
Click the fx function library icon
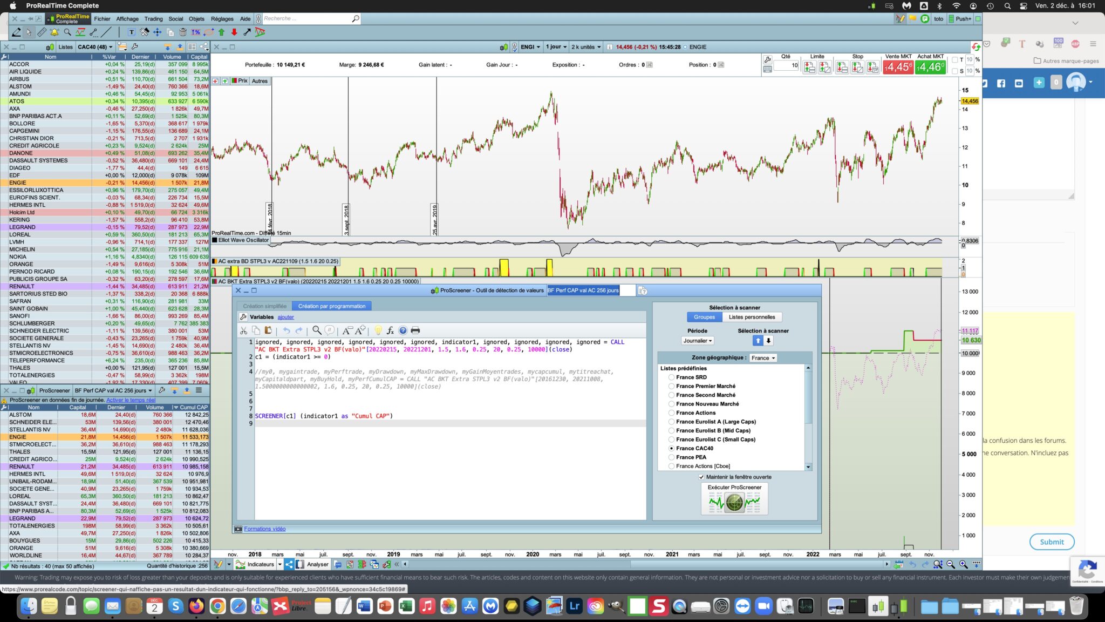point(390,330)
